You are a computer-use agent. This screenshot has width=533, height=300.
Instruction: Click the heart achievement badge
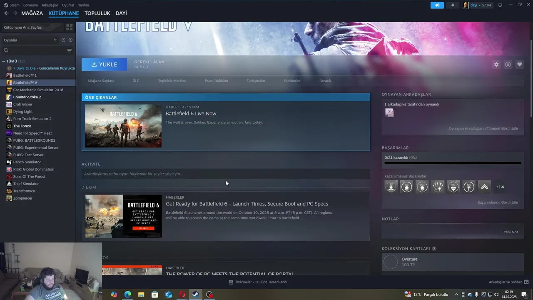[x=453, y=187]
